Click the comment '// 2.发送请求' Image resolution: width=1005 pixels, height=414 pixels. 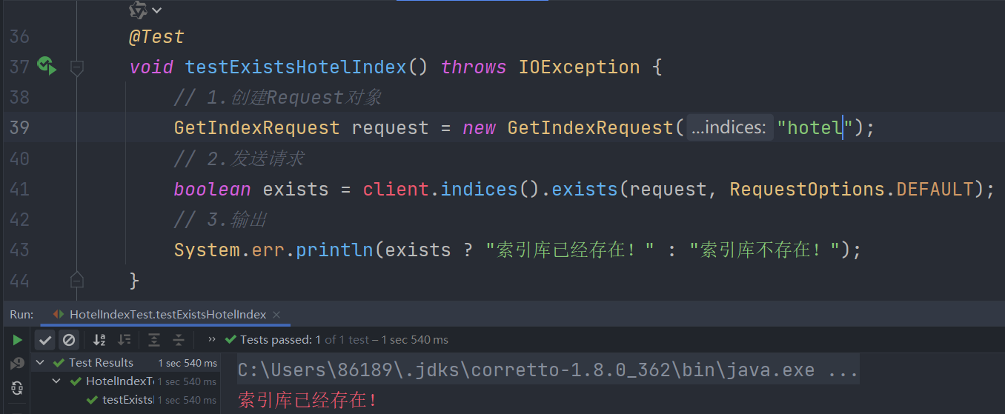coord(239,158)
